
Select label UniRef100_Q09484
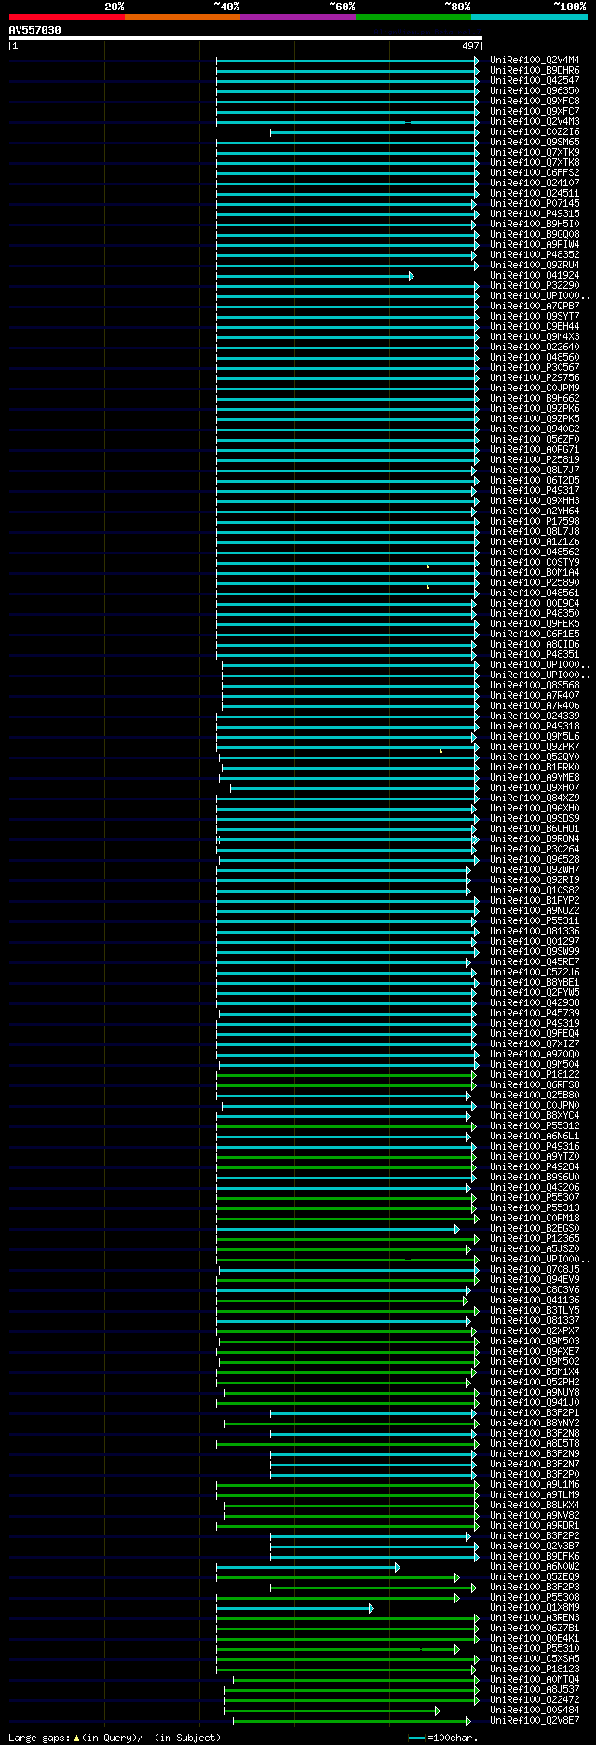[535, 1710]
